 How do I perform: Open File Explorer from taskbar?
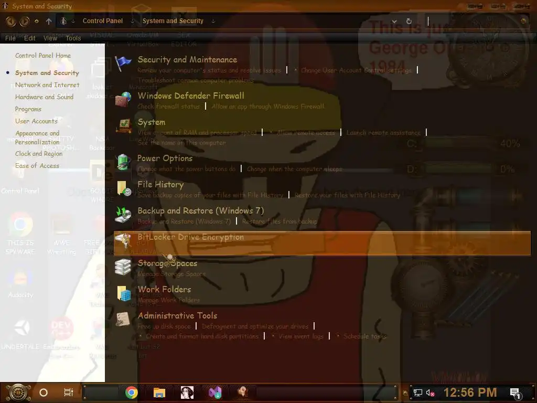[159, 393]
